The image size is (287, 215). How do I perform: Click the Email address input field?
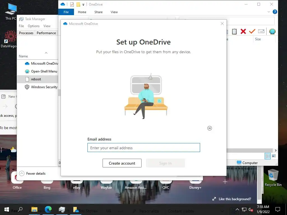(144, 148)
